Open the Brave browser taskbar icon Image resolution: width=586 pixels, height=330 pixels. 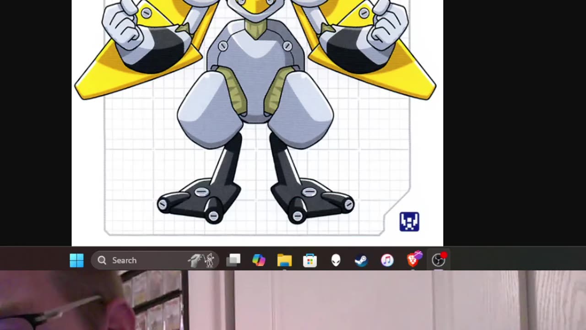(414, 259)
